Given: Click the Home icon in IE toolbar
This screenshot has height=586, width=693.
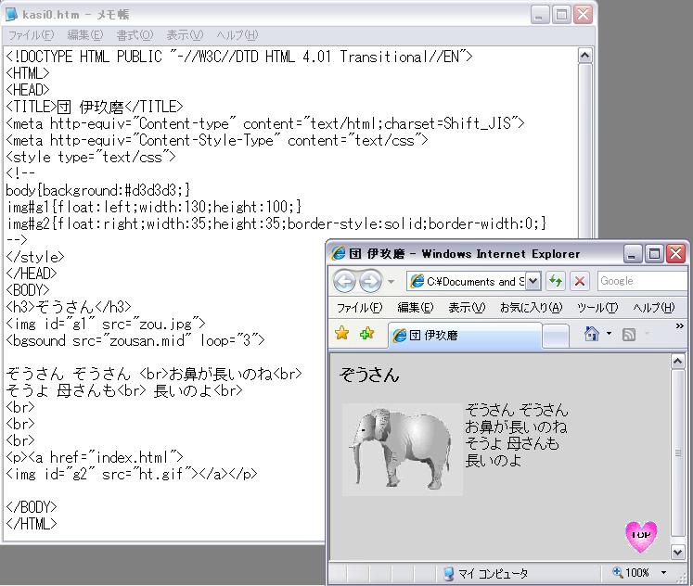Looking at the screenshot, I should [591, 334].
